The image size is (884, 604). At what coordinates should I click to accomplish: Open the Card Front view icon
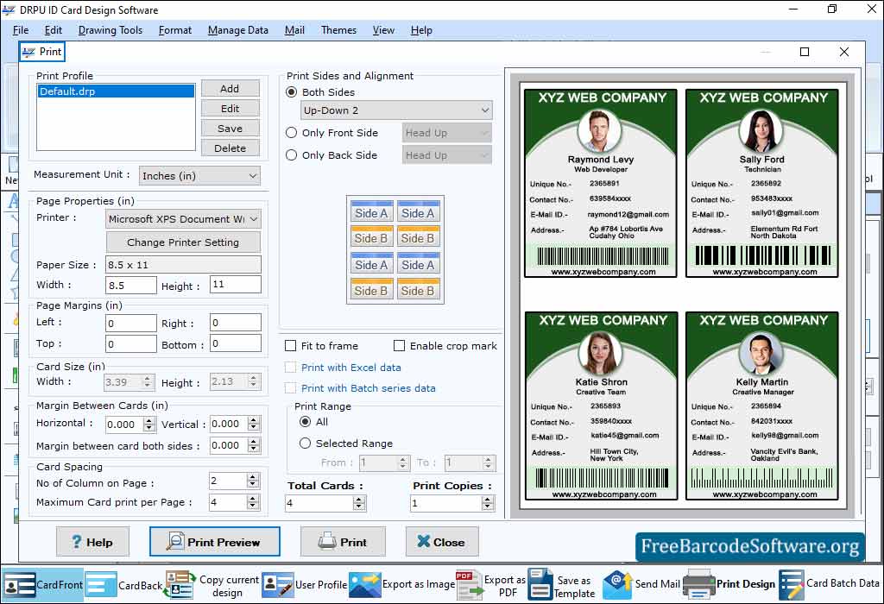[19, 585]
